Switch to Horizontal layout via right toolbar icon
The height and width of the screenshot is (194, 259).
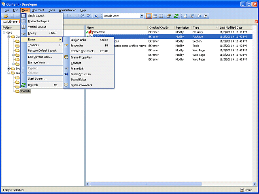click(x=155, y=16)
